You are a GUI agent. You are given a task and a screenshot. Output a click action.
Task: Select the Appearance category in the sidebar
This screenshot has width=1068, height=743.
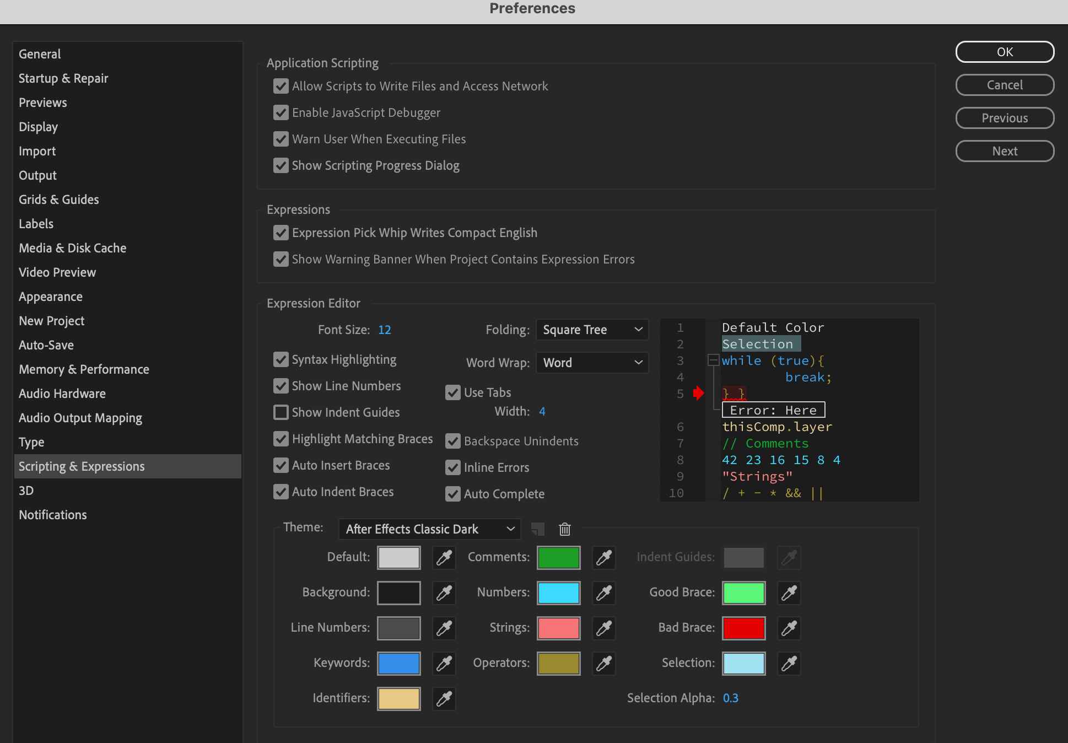click(x=51, y=297)
